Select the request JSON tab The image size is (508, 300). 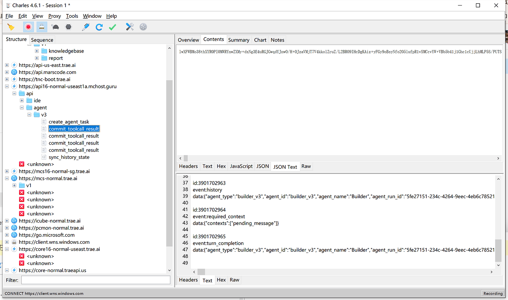(x=262, y=166)
